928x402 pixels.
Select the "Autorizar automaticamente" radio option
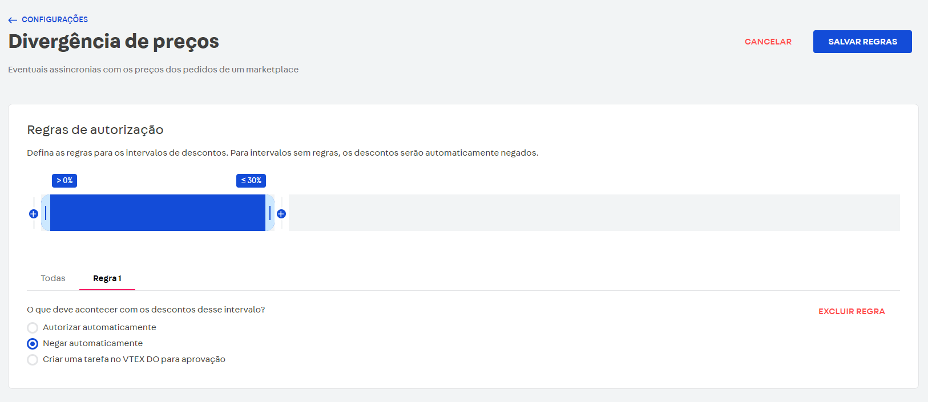[x=33, y=328]
